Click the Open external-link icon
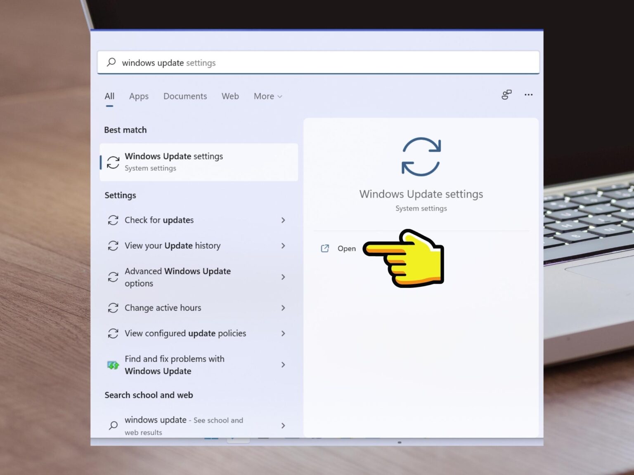 325,249
